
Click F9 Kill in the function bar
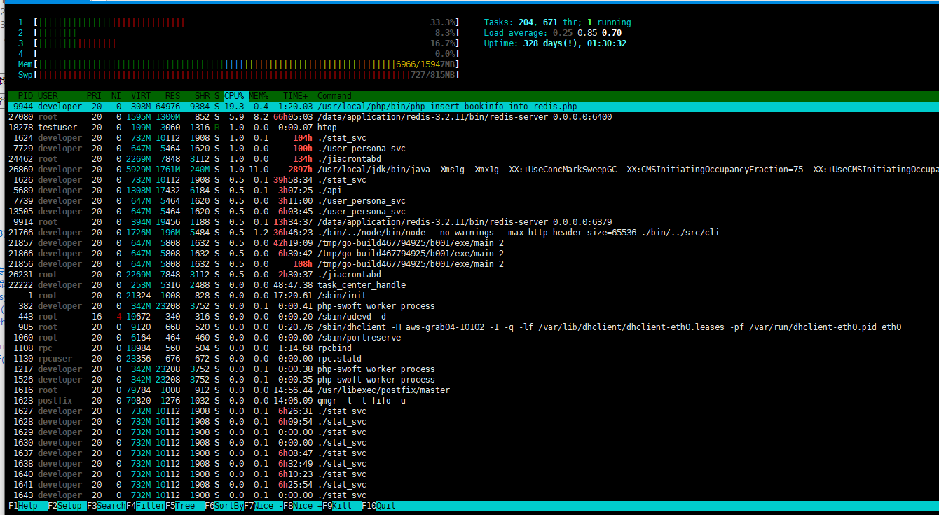coord(342,506)
